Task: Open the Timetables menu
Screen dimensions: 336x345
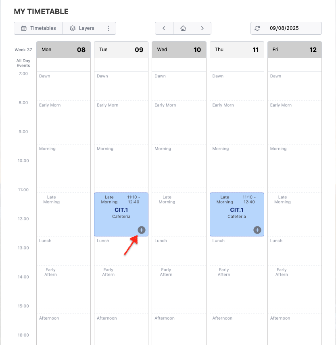Action: pyautogui.click(x=38, y=28)
